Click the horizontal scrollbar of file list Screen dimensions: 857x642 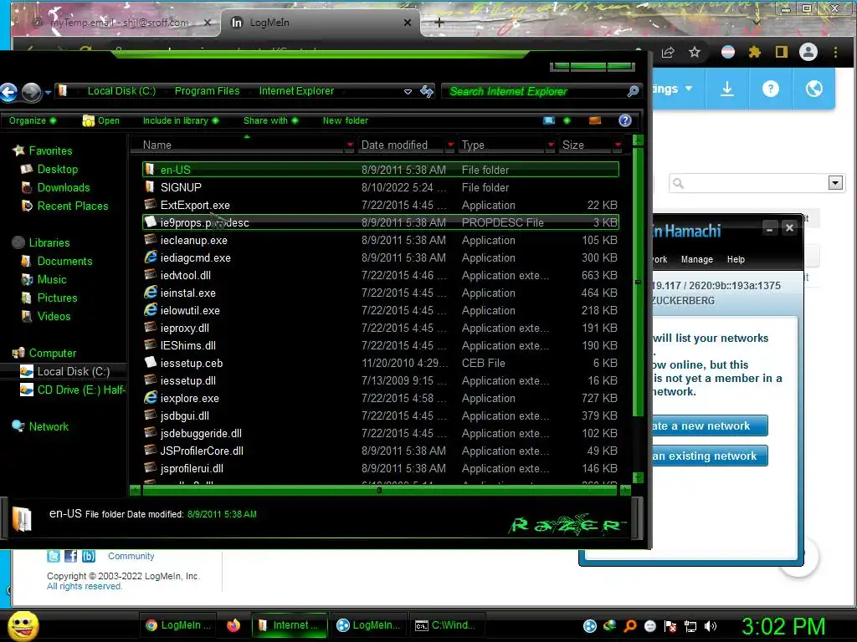coord(380,490)
